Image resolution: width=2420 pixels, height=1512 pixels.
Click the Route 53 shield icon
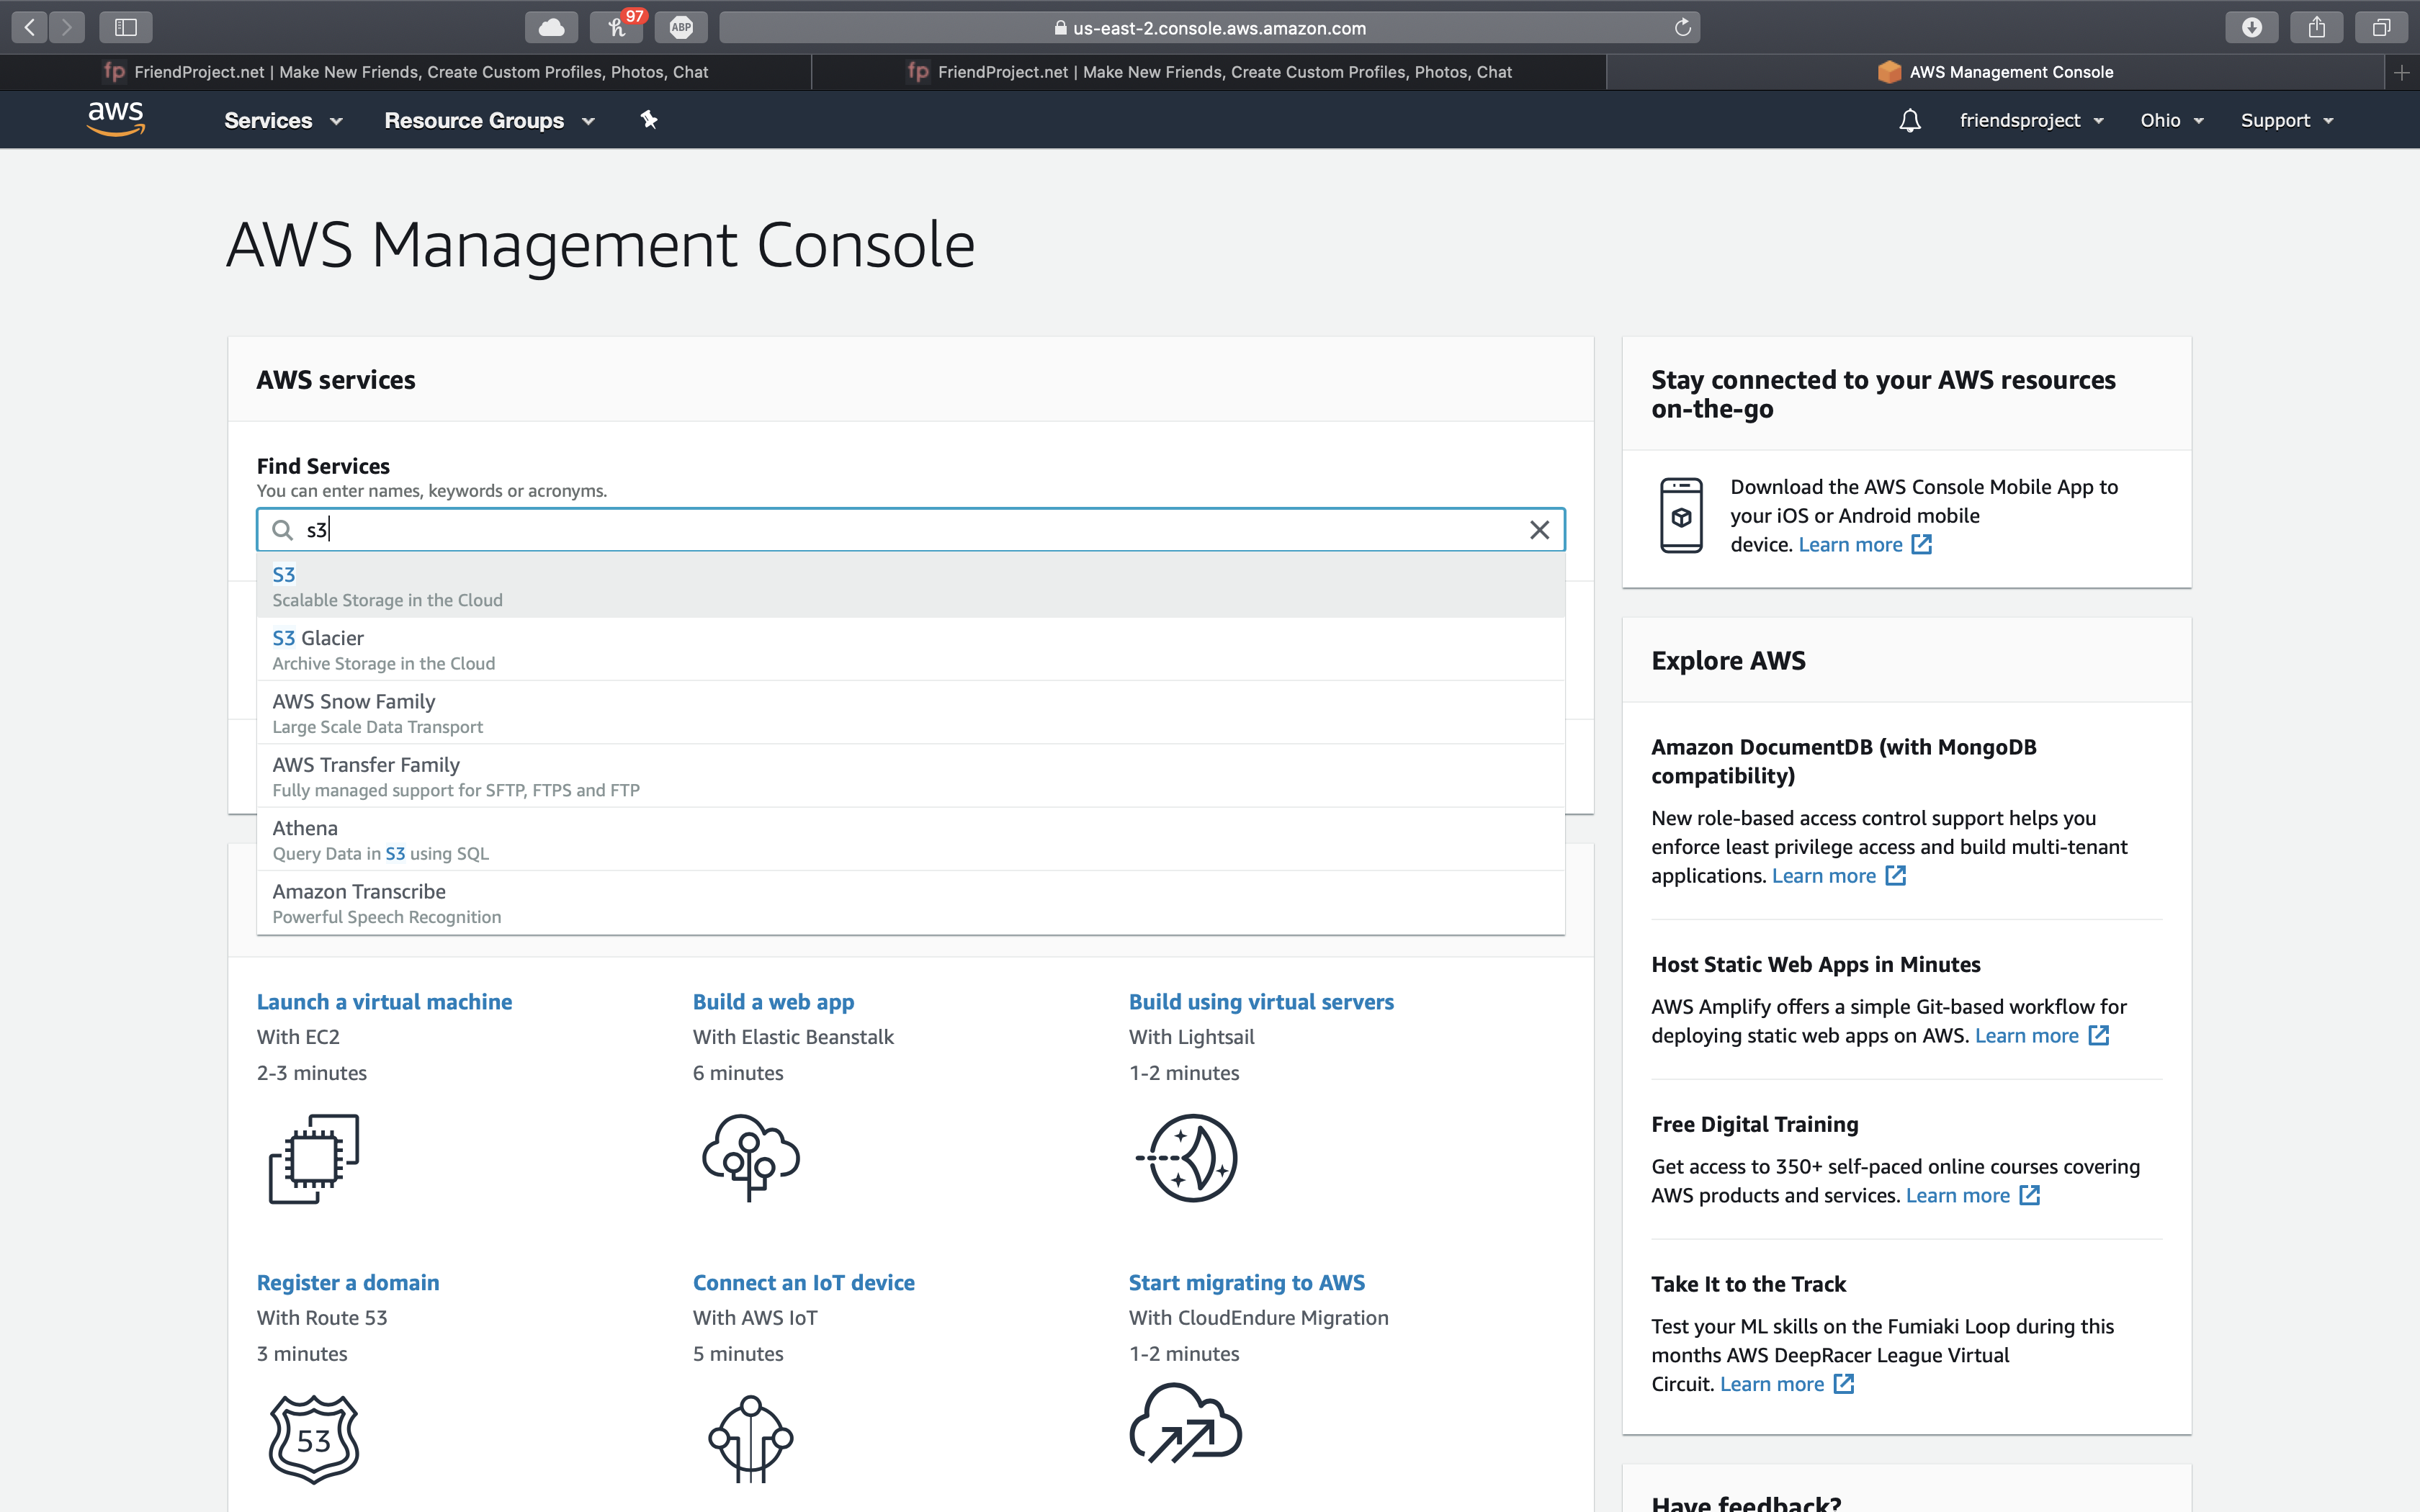(314, 1439)
